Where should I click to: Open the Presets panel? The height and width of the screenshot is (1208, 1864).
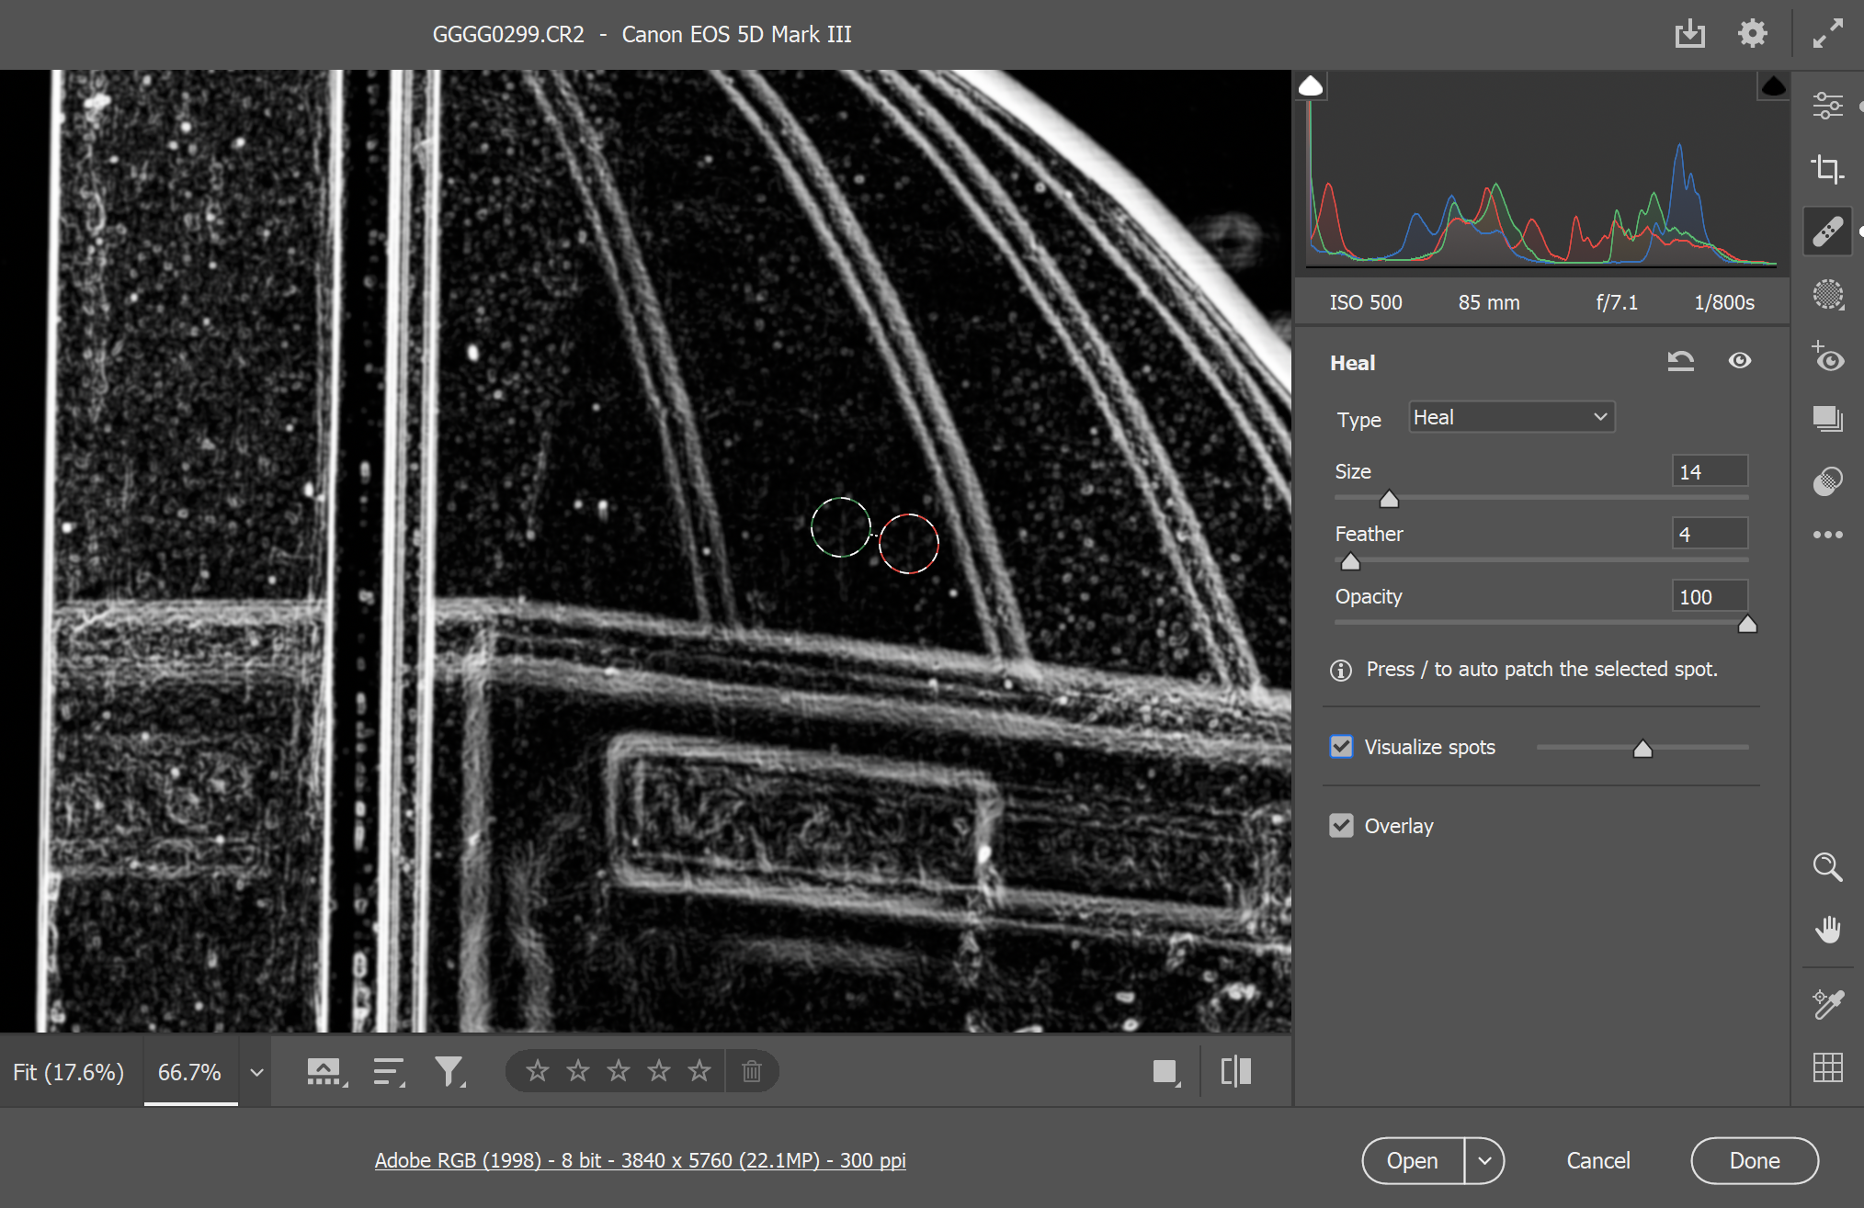1828,419
